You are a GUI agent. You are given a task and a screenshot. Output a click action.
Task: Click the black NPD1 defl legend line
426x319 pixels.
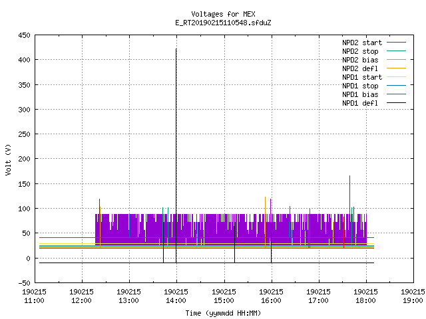(396, 103)
